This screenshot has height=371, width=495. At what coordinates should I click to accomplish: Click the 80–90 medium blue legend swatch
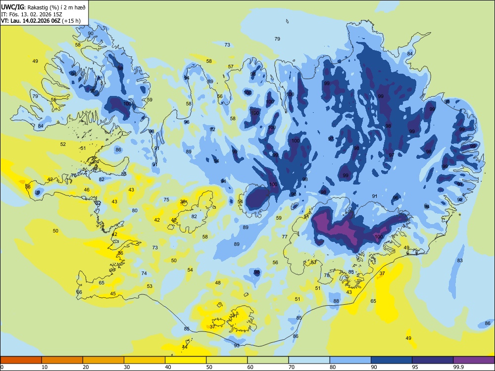(x=350, y=360)
